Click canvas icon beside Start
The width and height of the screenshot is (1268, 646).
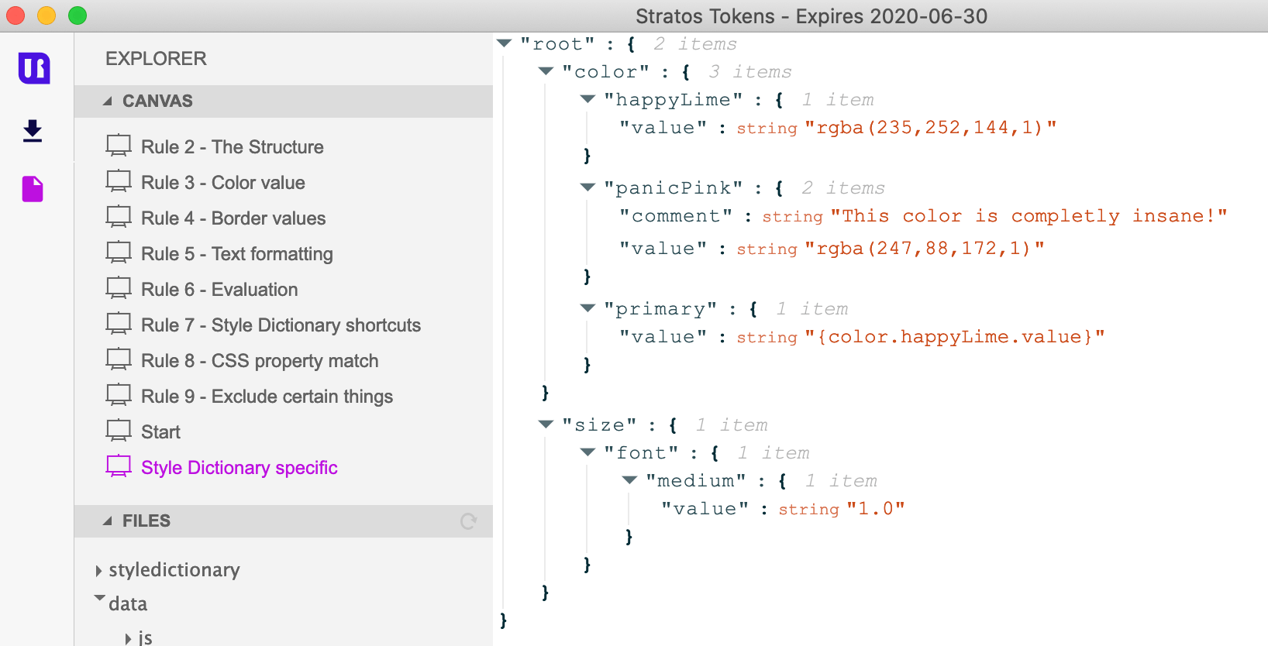[119, 431]
